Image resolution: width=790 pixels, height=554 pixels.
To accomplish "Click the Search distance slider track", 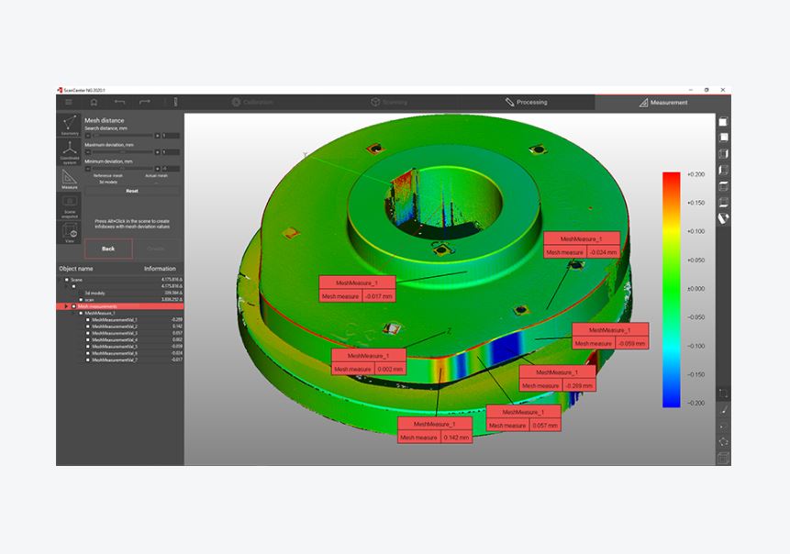I will click(122, 135).
